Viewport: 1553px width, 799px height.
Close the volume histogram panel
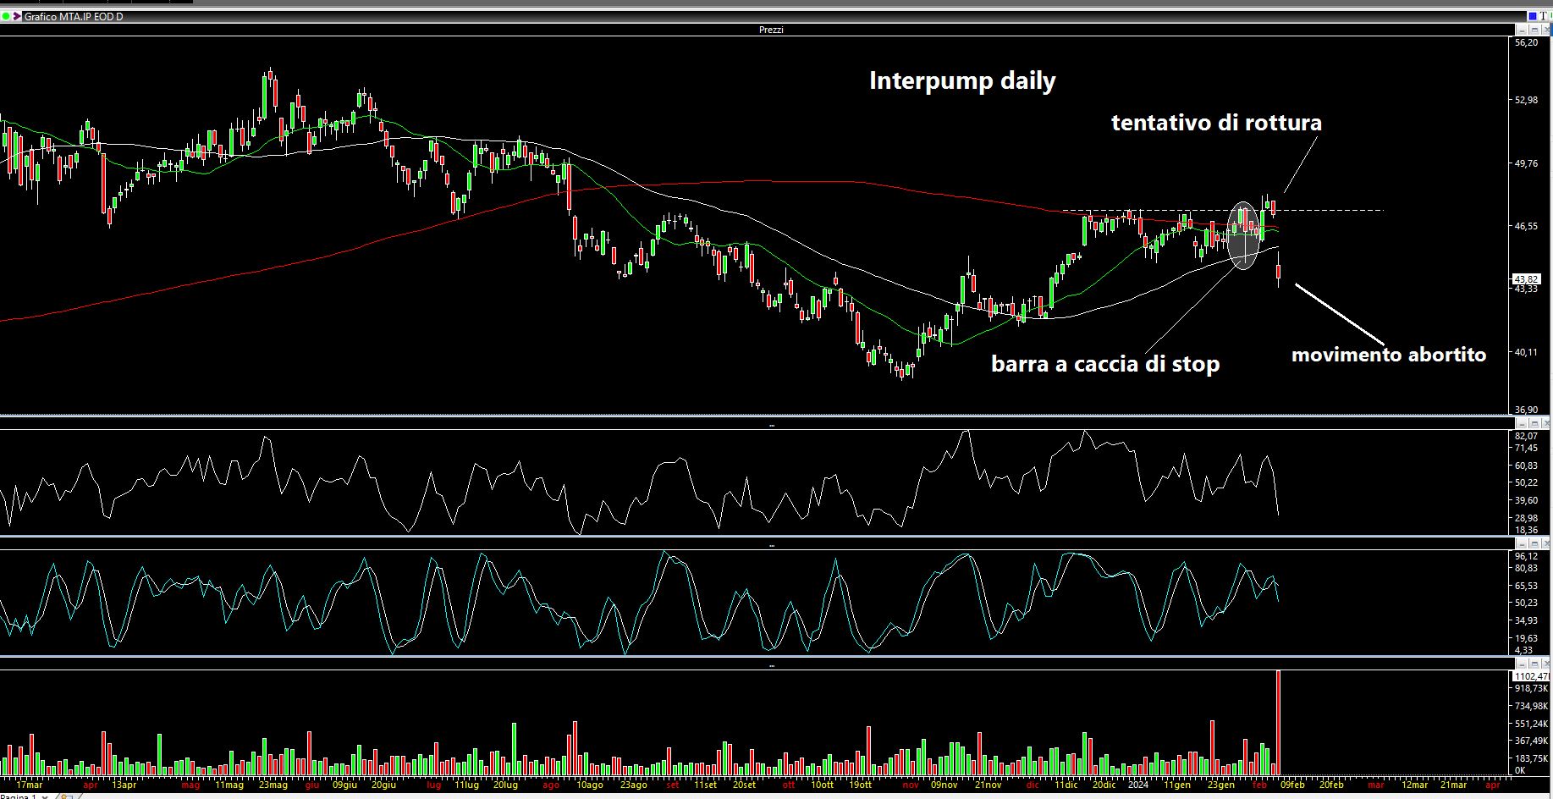[x=1546, y=664]
